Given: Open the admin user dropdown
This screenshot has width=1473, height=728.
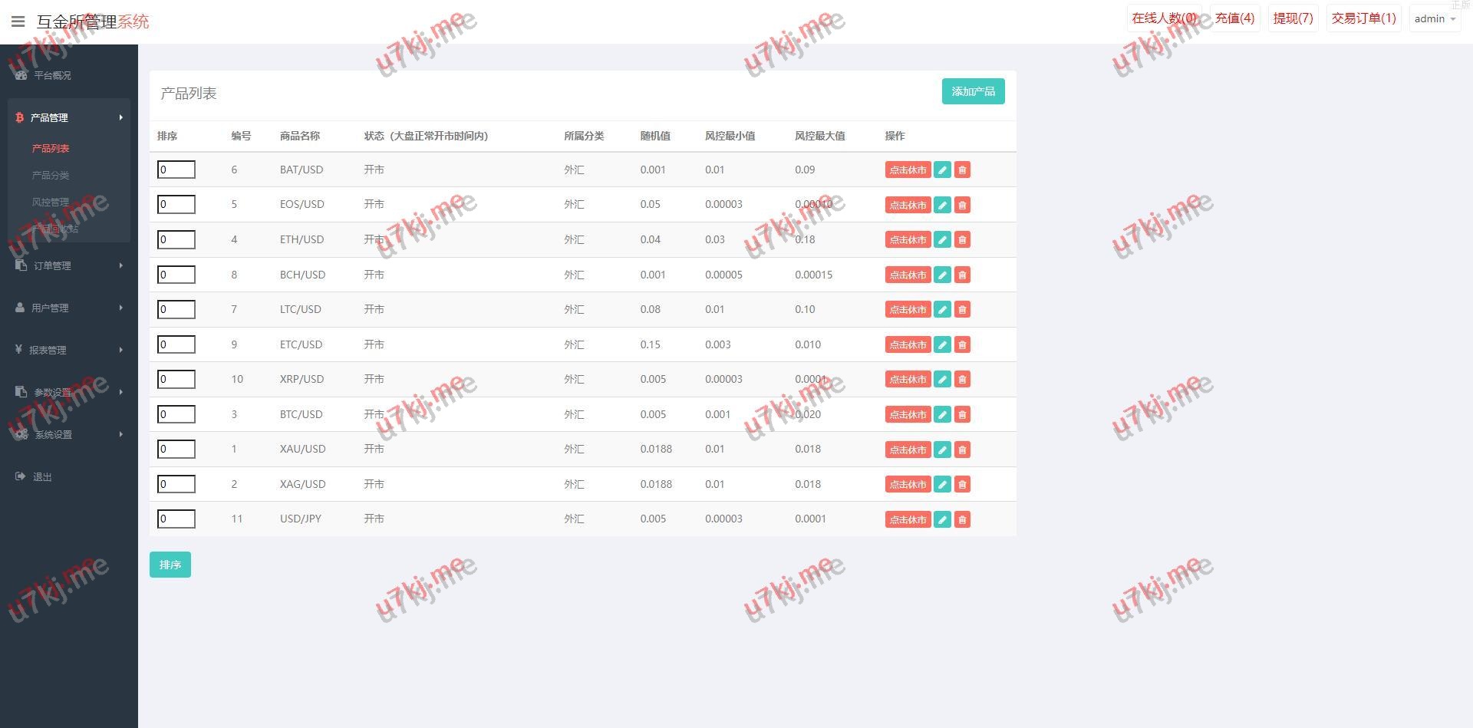Looking at the screenshot, I should click(1434, 18).
